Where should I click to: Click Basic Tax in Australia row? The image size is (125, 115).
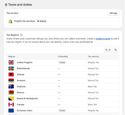point(92,87)
